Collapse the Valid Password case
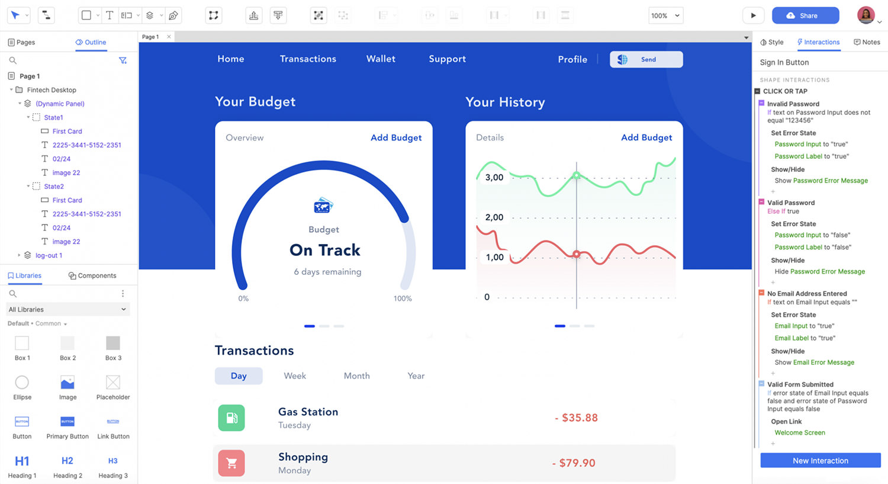 pos(762,202)
